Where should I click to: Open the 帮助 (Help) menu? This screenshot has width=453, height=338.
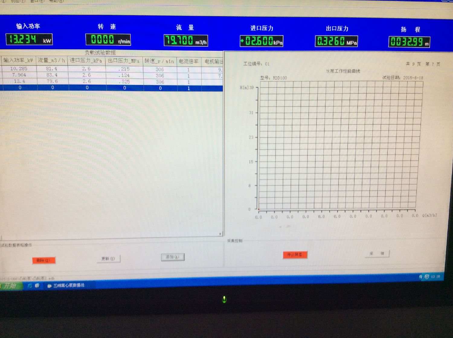56,1
